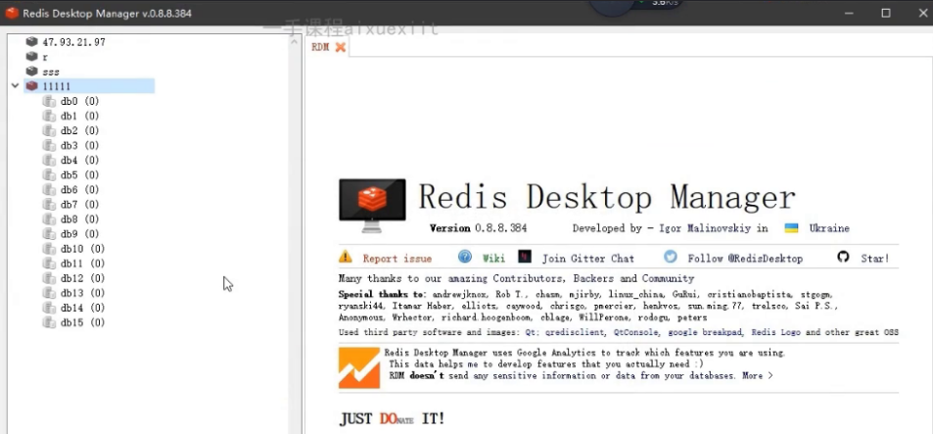Screen dimensions: 933x434
Task: Click the database icon beside db15
Action: click(49, 322)
